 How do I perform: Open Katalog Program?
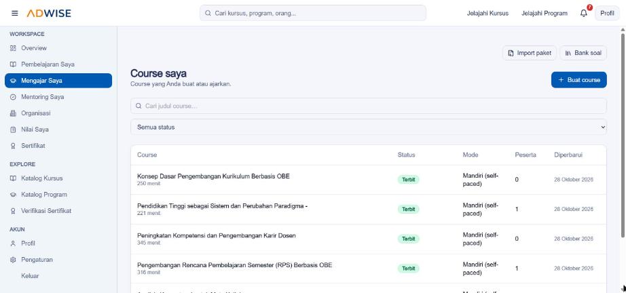point(58,195)
